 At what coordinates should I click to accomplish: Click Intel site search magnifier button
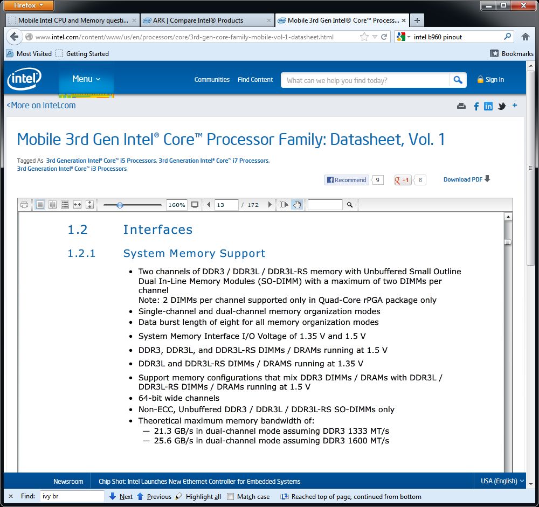coord(458,80)
